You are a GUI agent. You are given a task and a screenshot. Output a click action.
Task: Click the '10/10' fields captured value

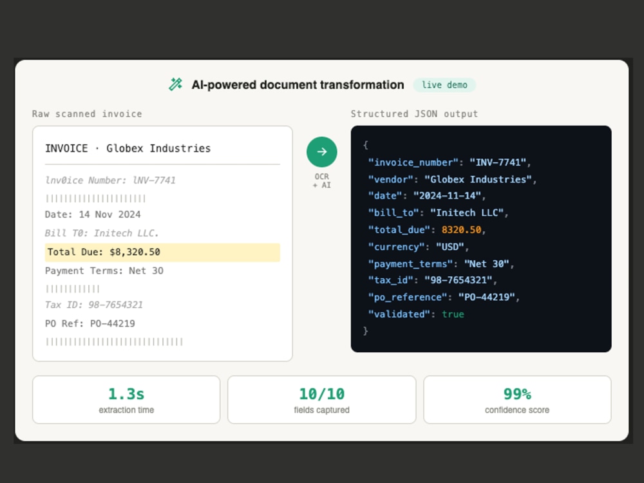coord(321,394)
